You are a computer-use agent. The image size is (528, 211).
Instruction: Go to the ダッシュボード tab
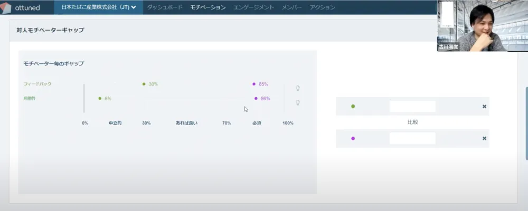point(164,7)
